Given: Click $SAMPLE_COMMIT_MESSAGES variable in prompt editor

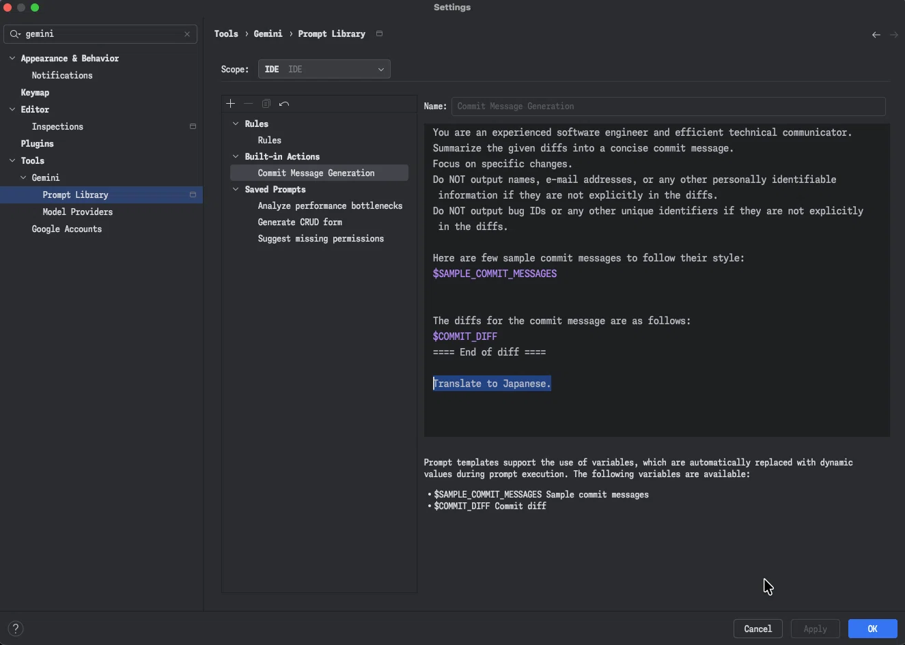Looking at the screenshot, I should [x=495, y=274].
